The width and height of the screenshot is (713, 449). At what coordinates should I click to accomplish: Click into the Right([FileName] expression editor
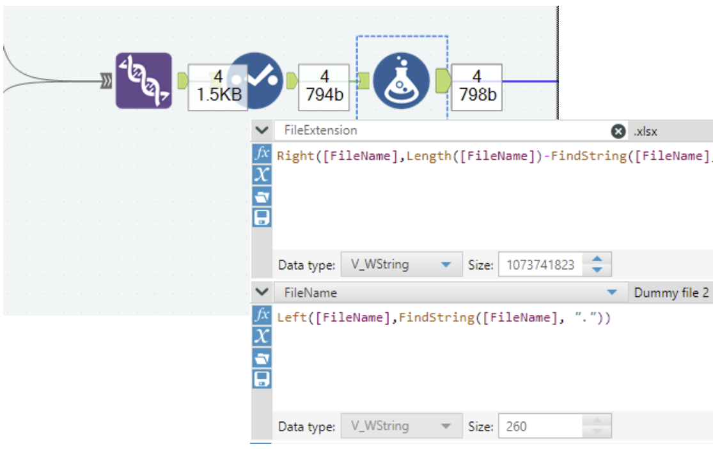tap(492, 195)
